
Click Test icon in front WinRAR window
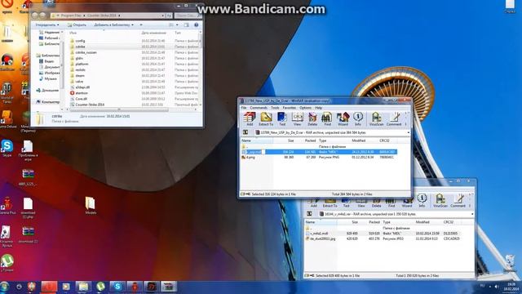pyautogui.click(x=282, y=119)
